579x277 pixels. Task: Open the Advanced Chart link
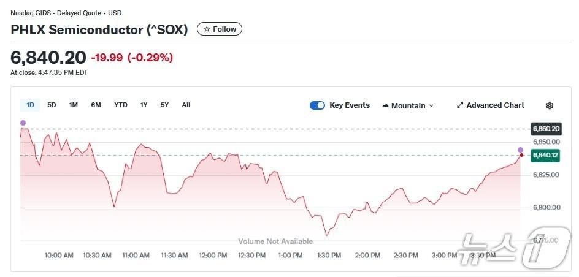495,105
